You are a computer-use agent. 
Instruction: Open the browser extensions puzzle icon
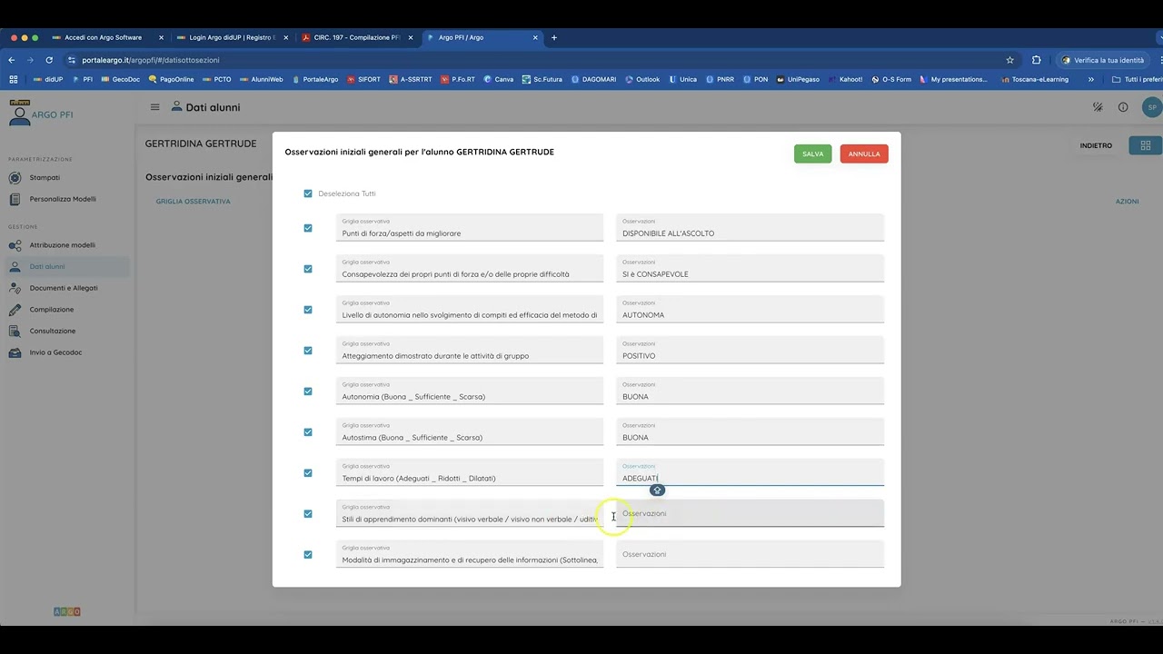(1036, 60)
